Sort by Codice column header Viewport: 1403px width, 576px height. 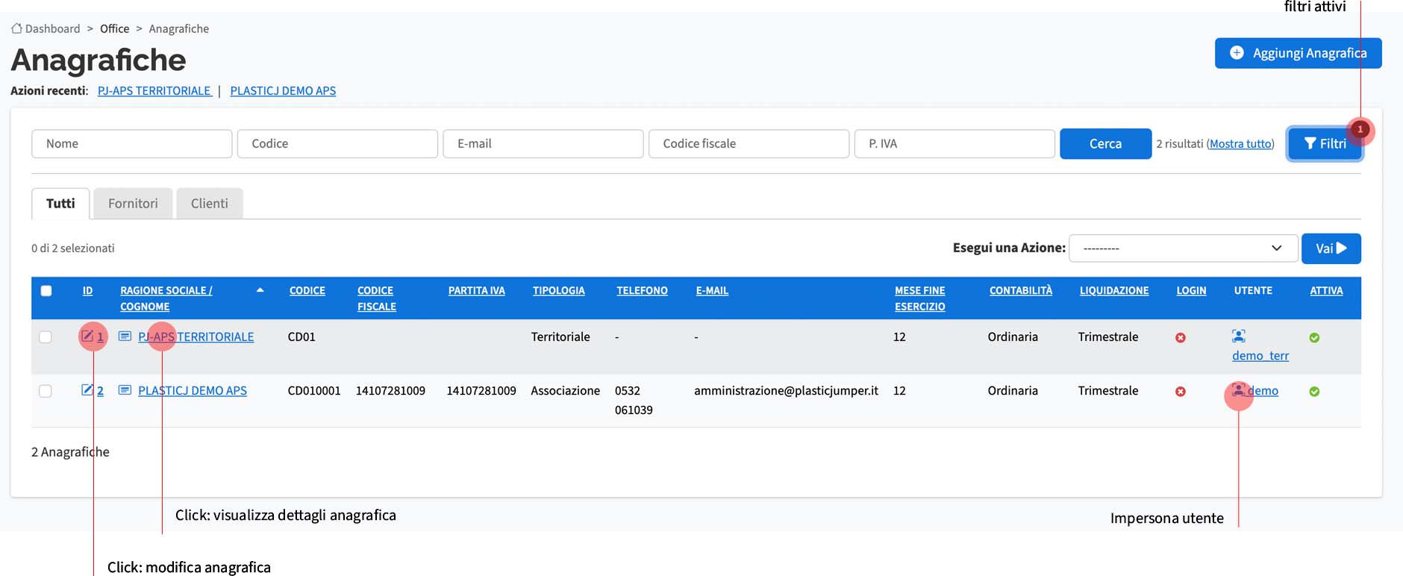coord(307,291)
